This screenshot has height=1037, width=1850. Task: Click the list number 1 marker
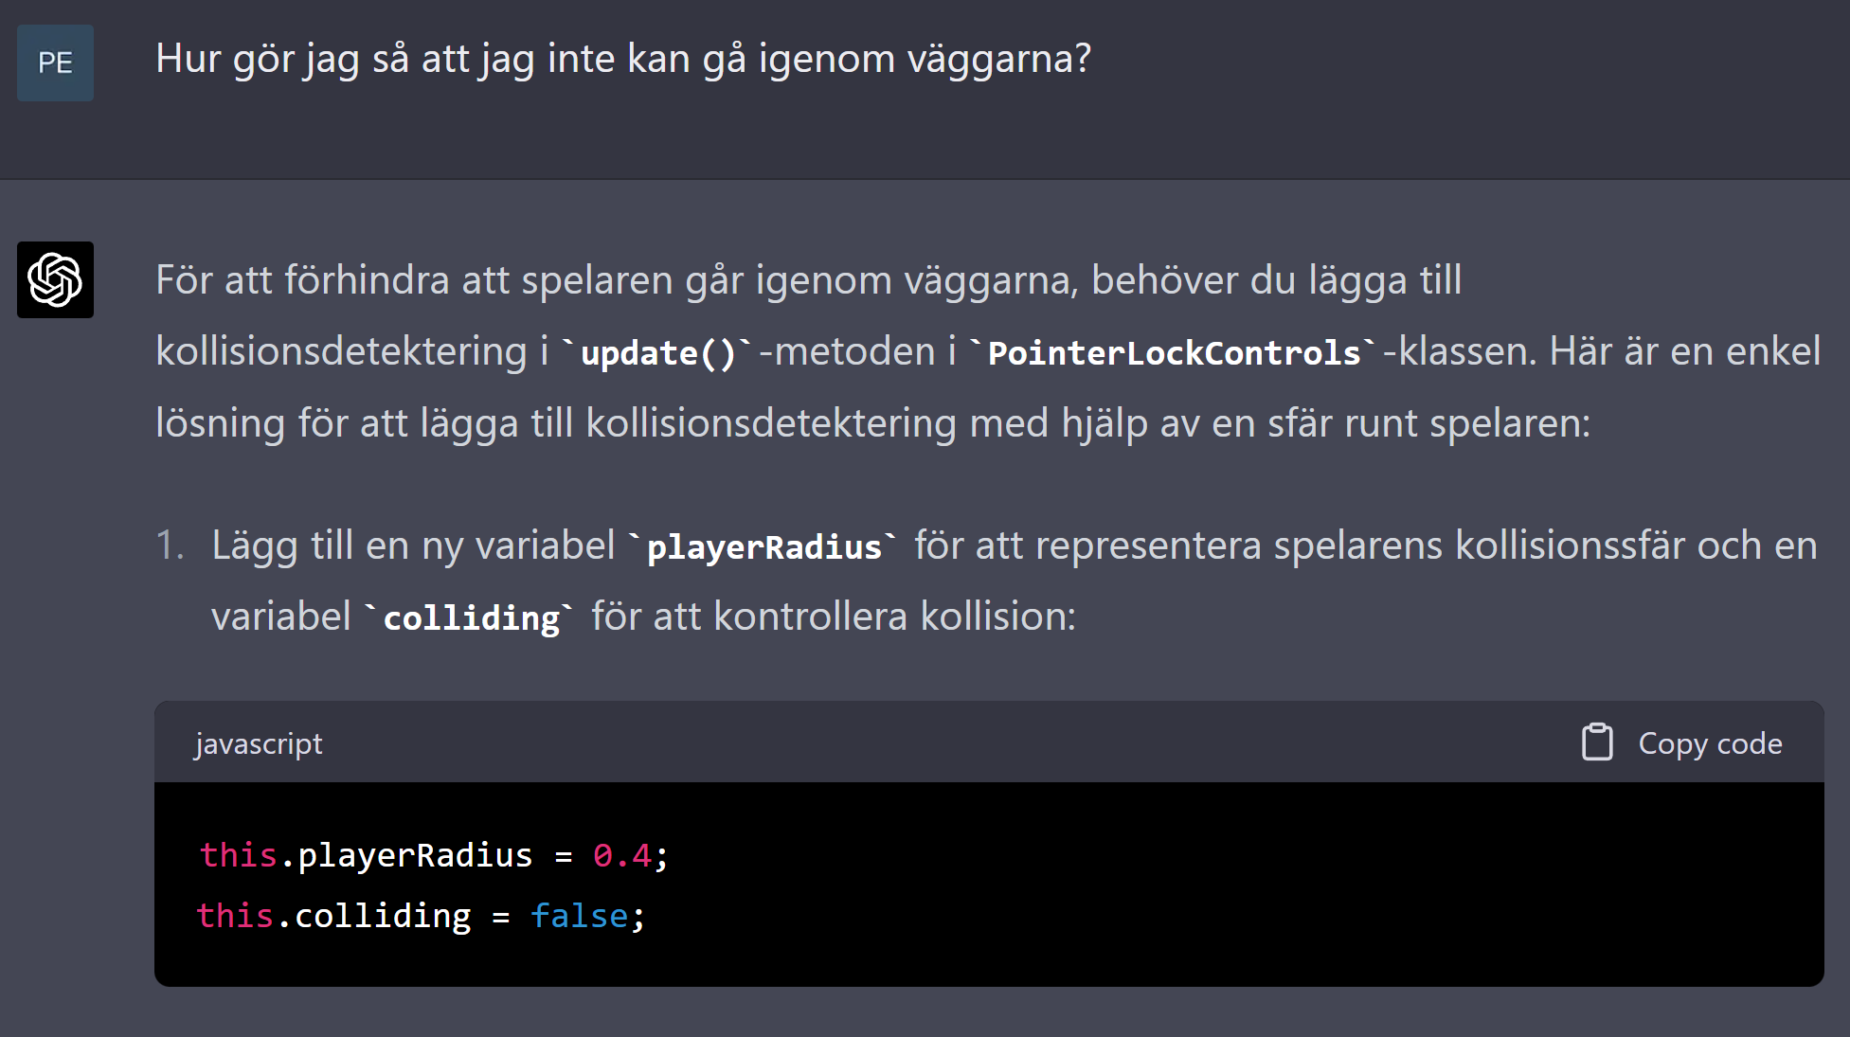pyautogui.click(x=171, y=545)
